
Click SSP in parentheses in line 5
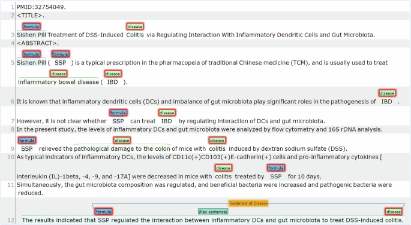click(x=60, y=63)
